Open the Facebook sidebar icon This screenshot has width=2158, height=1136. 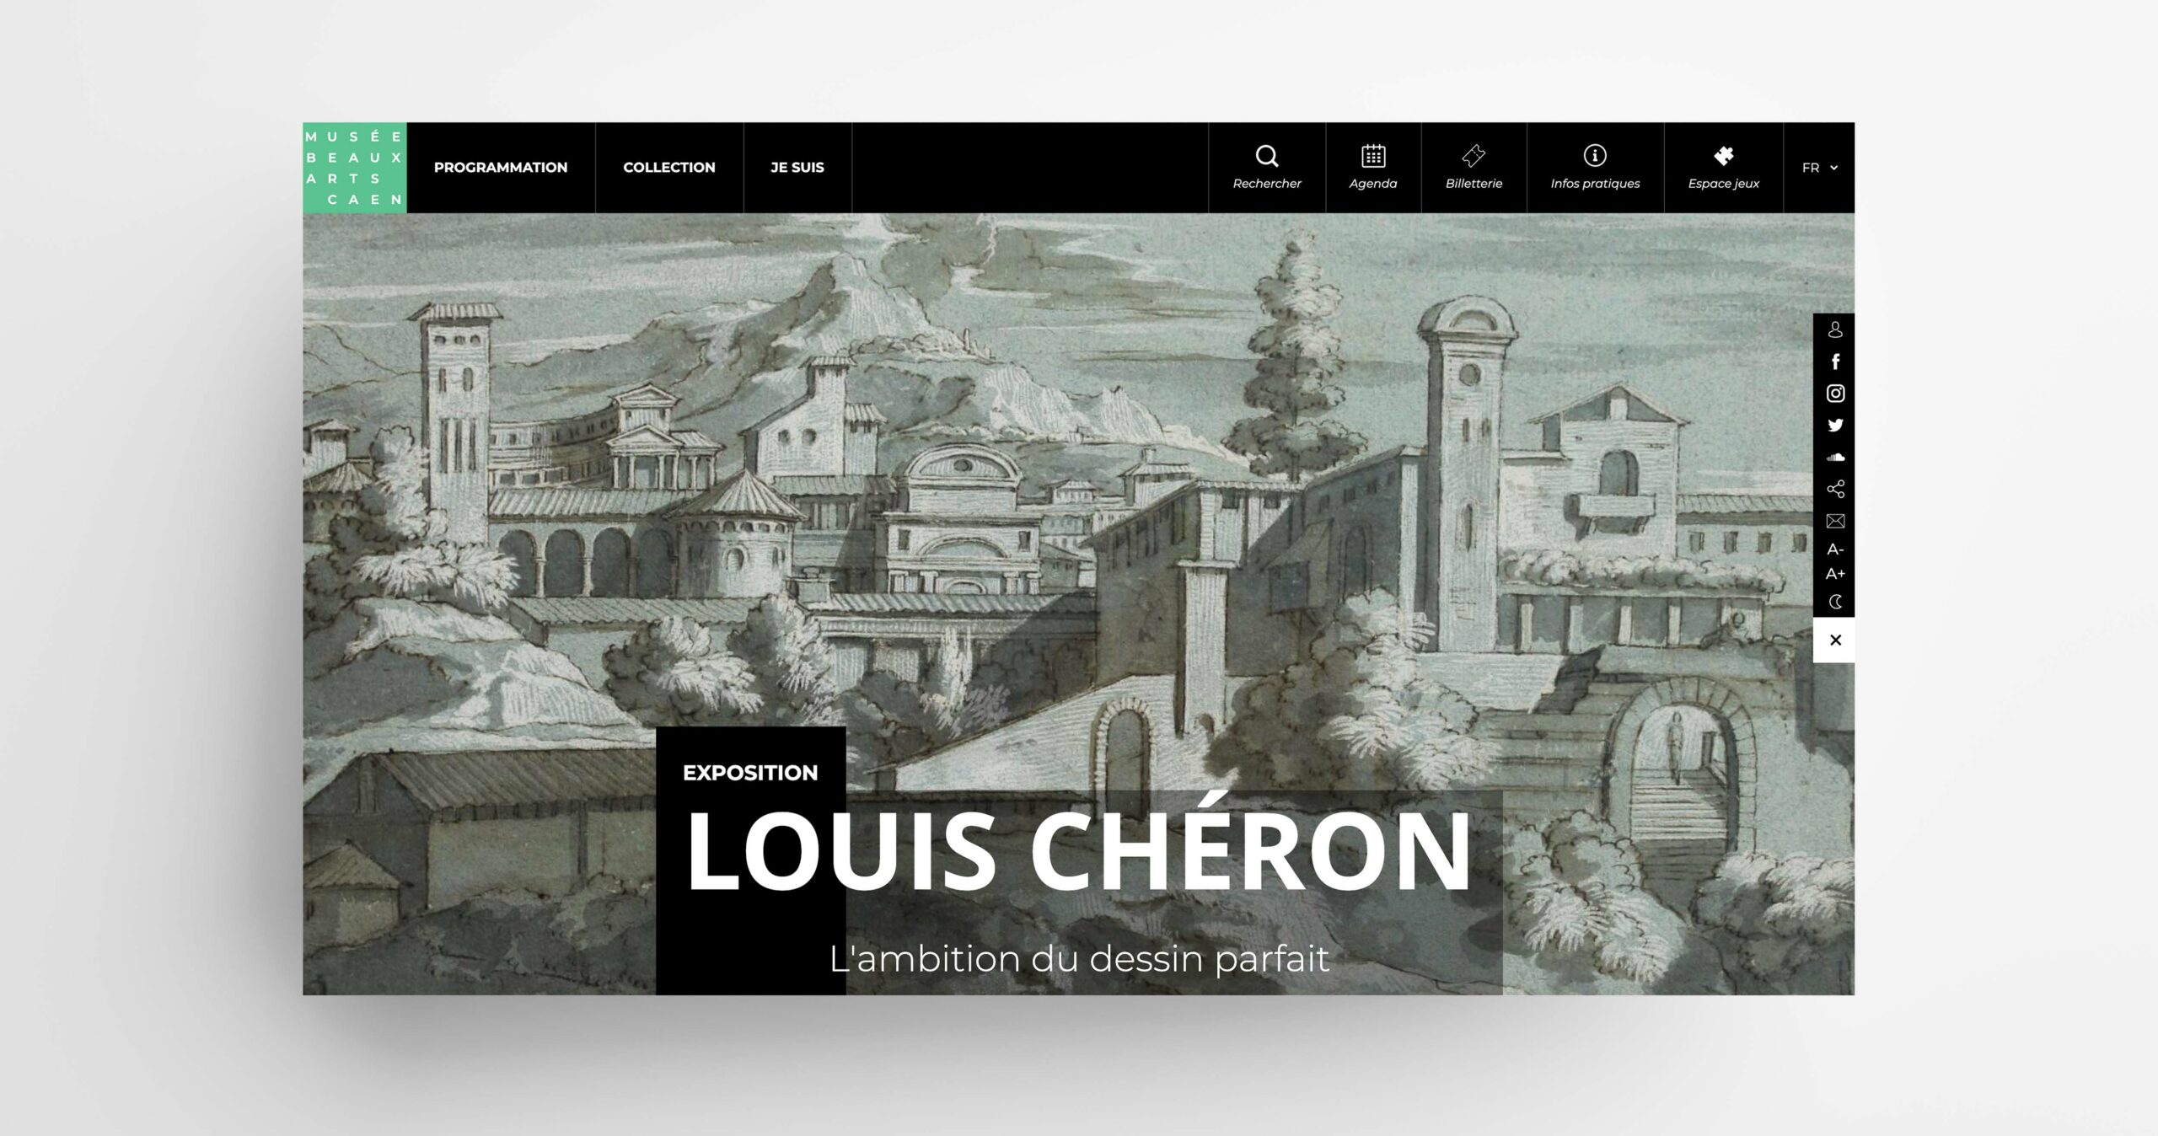pyautogui.click(x=1835, y=362)
